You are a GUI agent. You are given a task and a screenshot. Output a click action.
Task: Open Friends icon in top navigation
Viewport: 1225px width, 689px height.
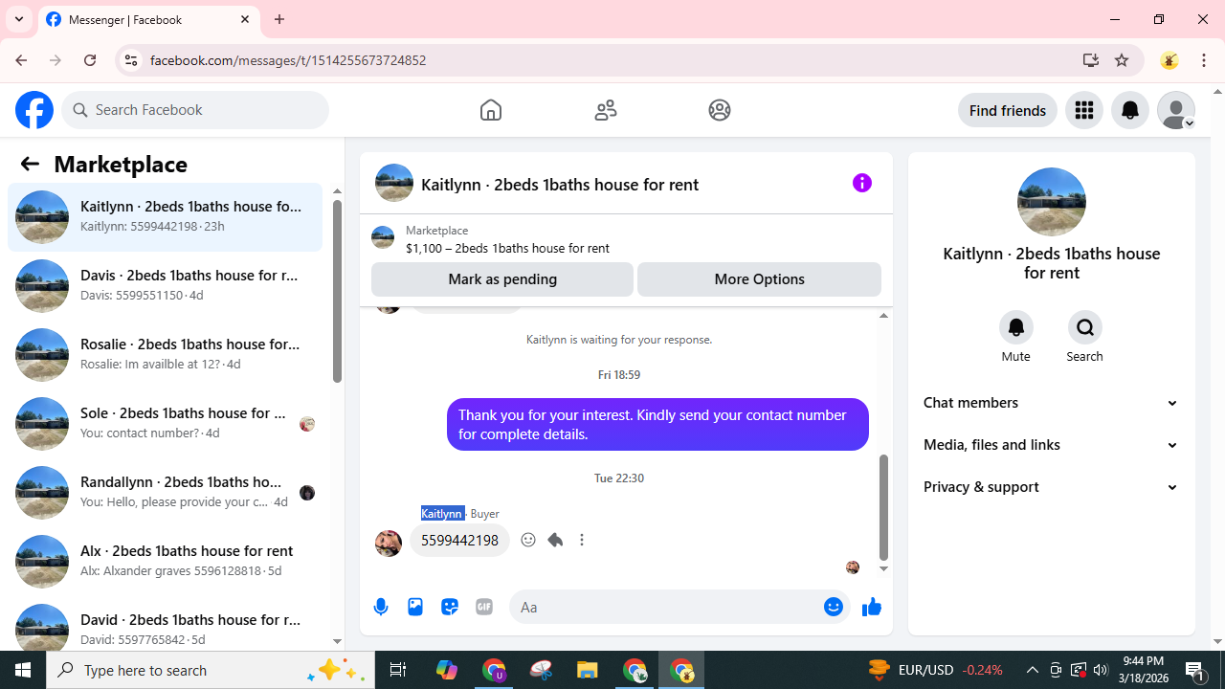pyautogui.click(x=606, y=110)
